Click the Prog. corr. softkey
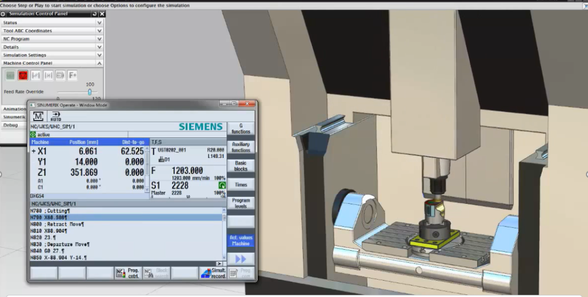Screen dimensions: 588x297 coord(241,274)
